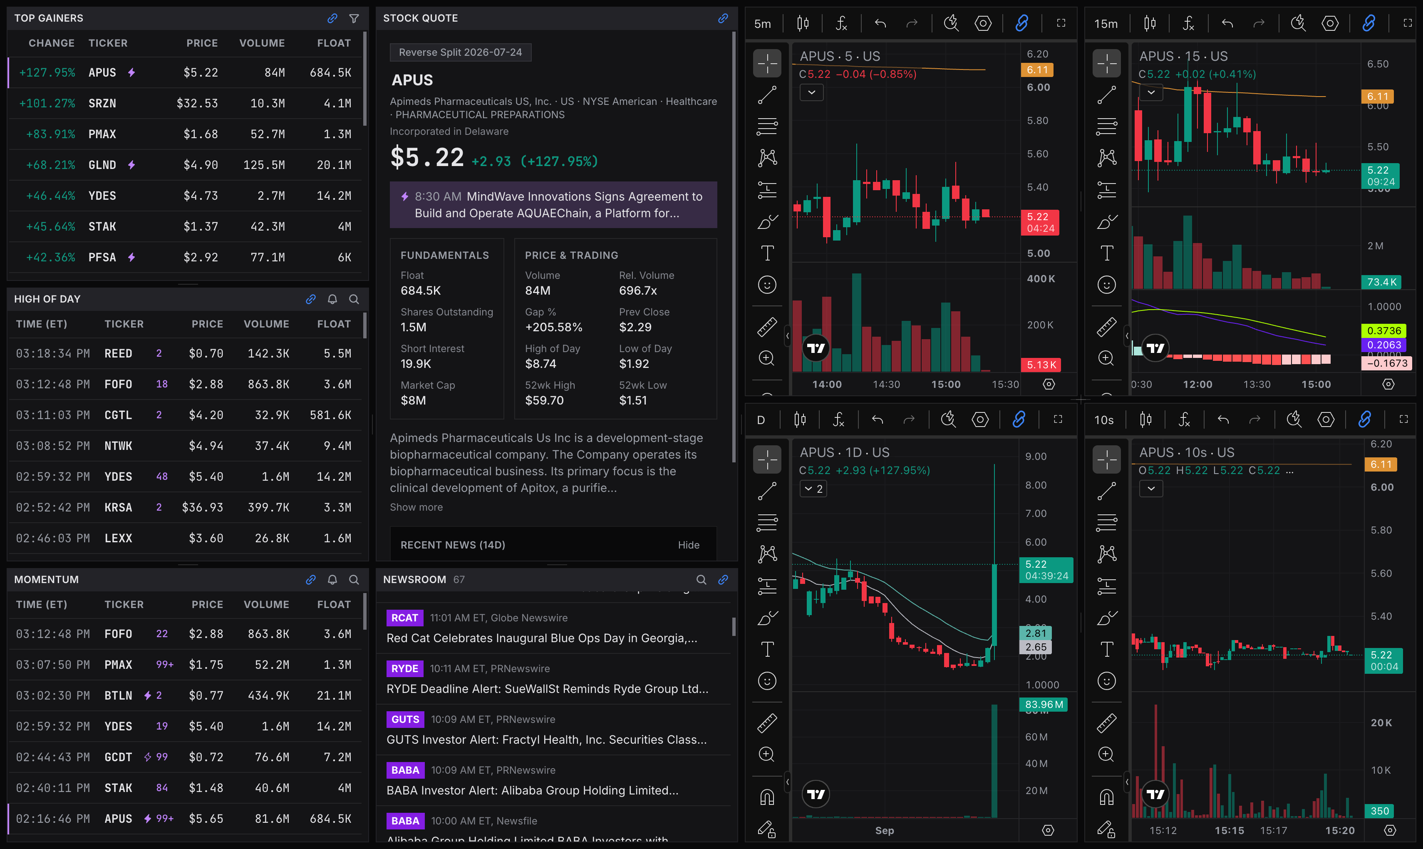Click Show more under company description
1423x849 pixels.
[416, 507]
